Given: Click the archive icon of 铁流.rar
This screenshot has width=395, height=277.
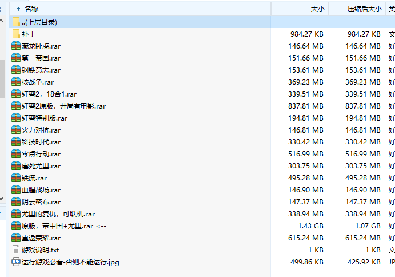Looking at the screenshot, I should [16, 178].
